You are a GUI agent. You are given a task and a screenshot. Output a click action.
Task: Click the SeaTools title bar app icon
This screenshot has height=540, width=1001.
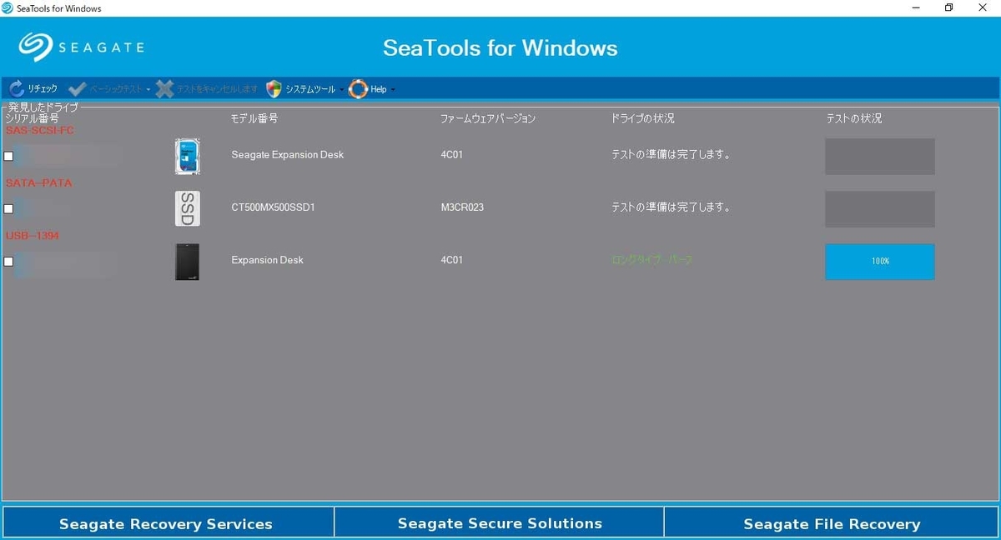(x=8, y=8)
